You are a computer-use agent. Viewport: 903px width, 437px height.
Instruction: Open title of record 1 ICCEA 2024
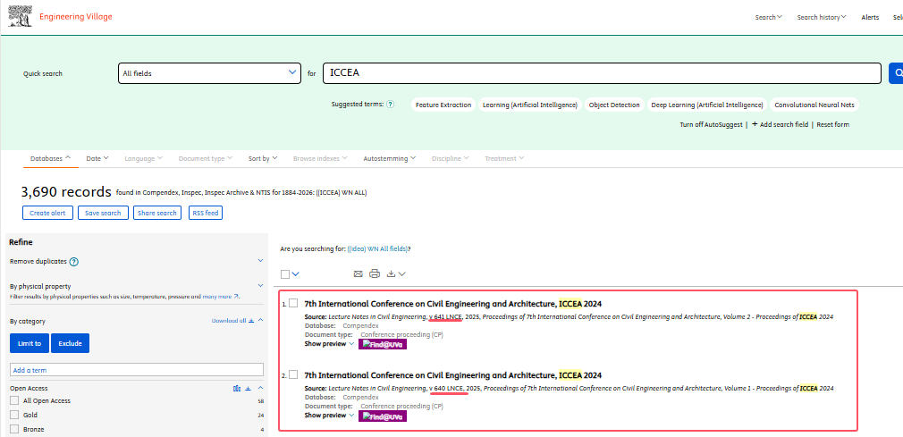[452, 304]
